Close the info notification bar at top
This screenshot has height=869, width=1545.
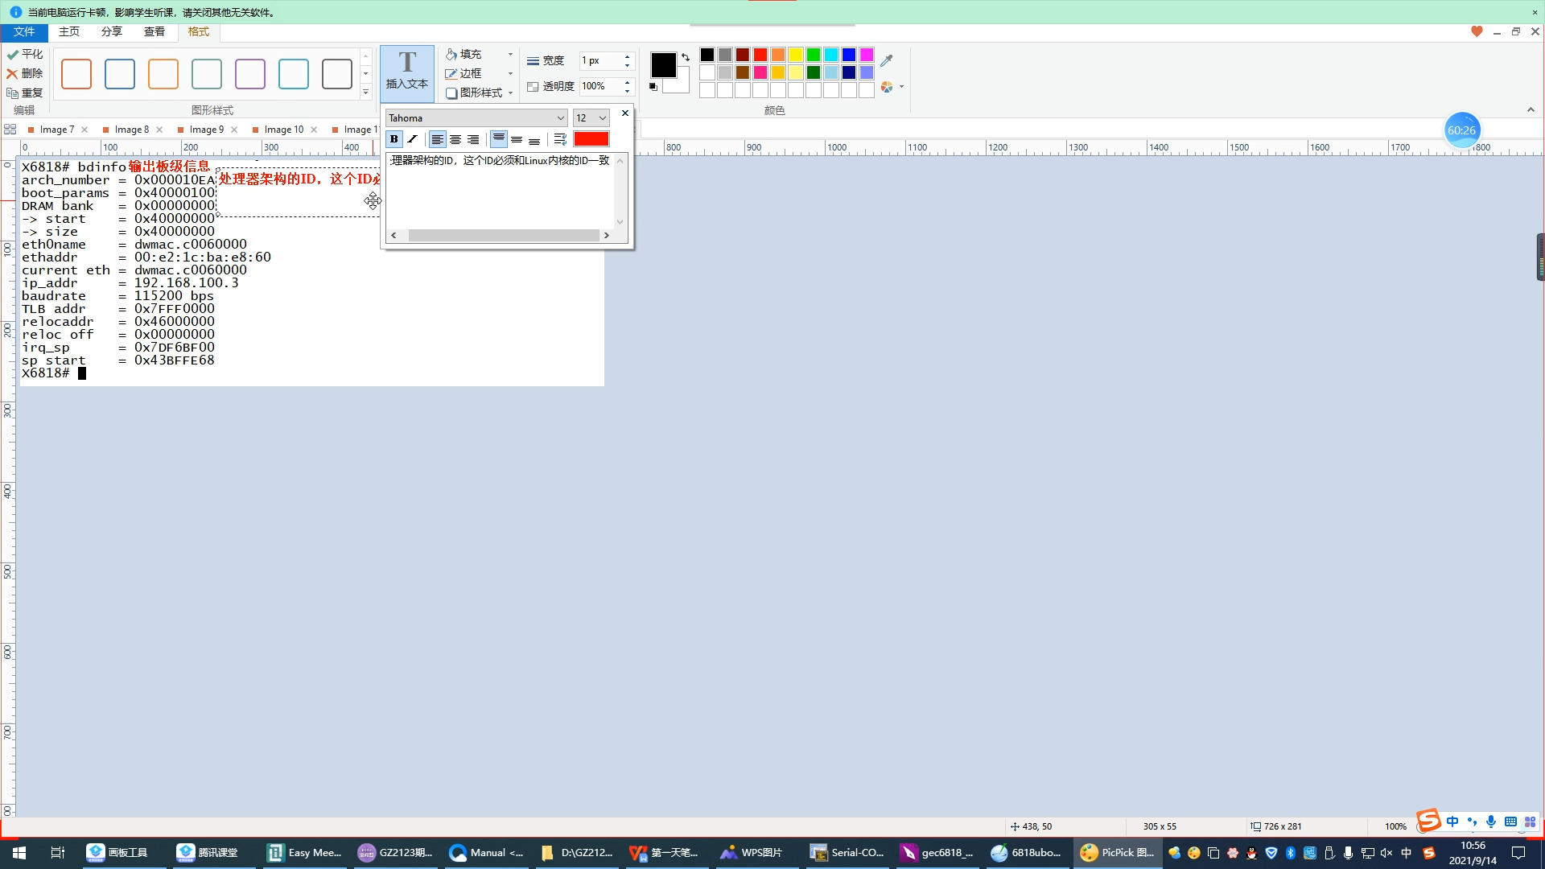(1535, 12)
